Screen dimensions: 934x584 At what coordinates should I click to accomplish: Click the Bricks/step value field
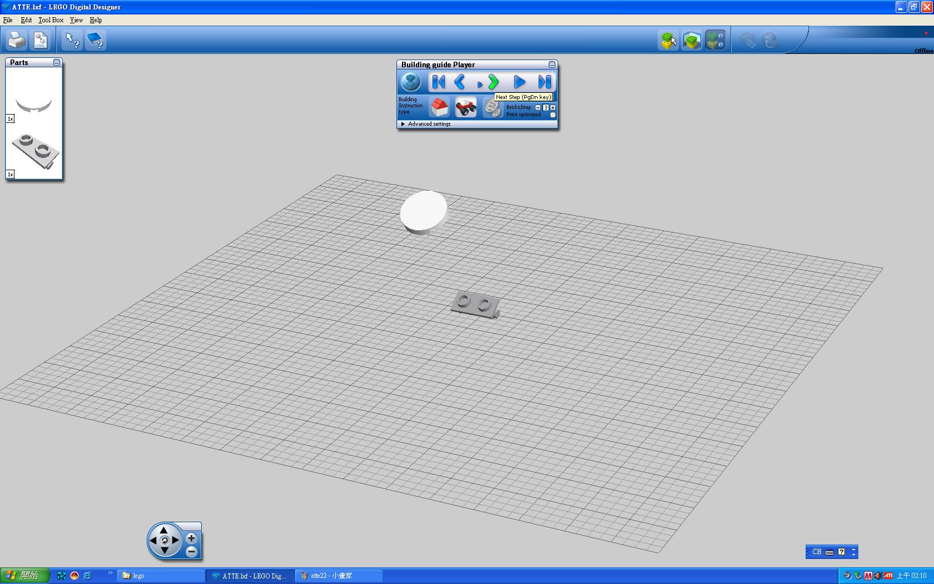point(545,107)
